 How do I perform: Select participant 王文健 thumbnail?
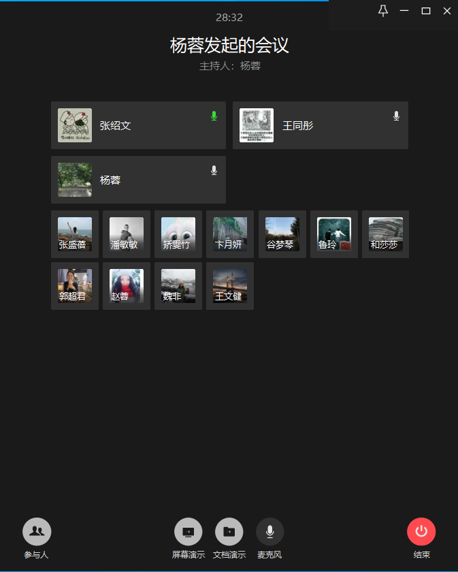pyautogui.click(x=230, y=286)
